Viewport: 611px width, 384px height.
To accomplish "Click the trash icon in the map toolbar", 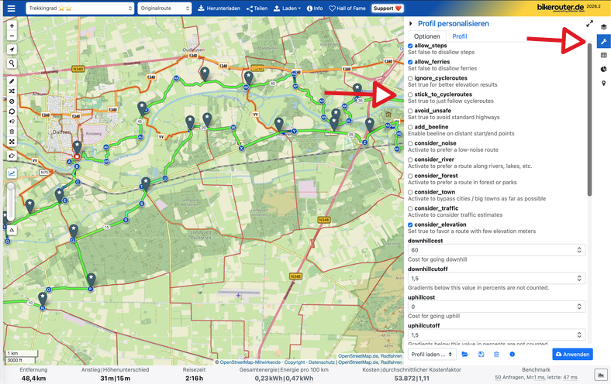I will point(12,132).
